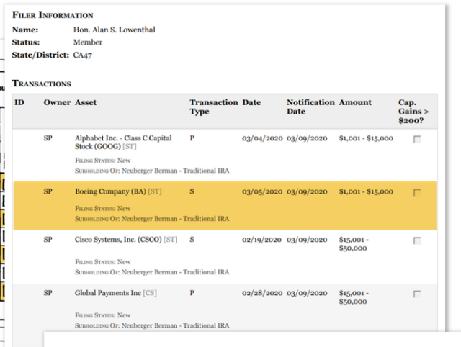Click Alphabet's $1,001 - $15,000 amount

pyautogui.click(x=366, y=138)
